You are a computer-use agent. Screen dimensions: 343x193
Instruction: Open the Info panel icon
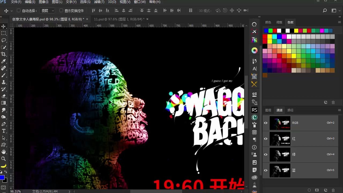coord(254,147)
